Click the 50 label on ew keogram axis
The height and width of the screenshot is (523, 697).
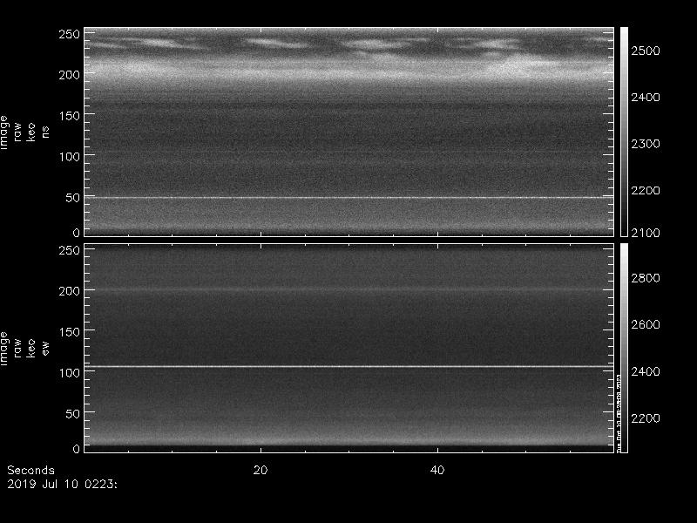pos(73,413)
